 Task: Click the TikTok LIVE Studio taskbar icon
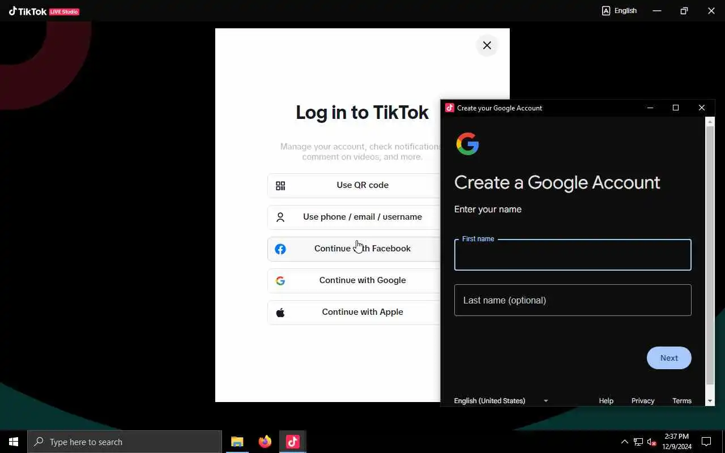(x=293, y=442)
